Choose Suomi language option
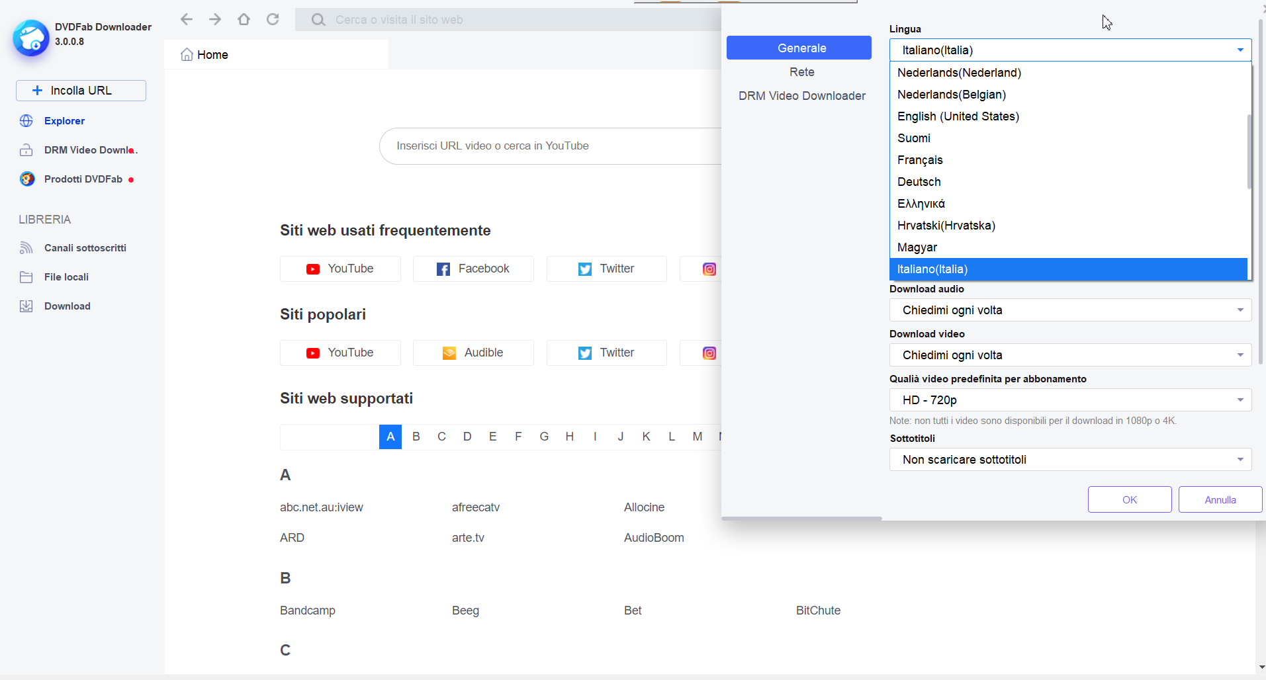 (x=1068, y=138)
